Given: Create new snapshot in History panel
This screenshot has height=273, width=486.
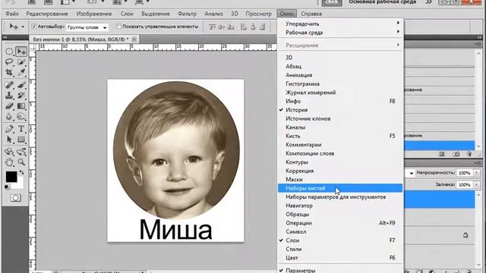Looking at the screenshot, I should pyautogui.click(x=456, y=154).
